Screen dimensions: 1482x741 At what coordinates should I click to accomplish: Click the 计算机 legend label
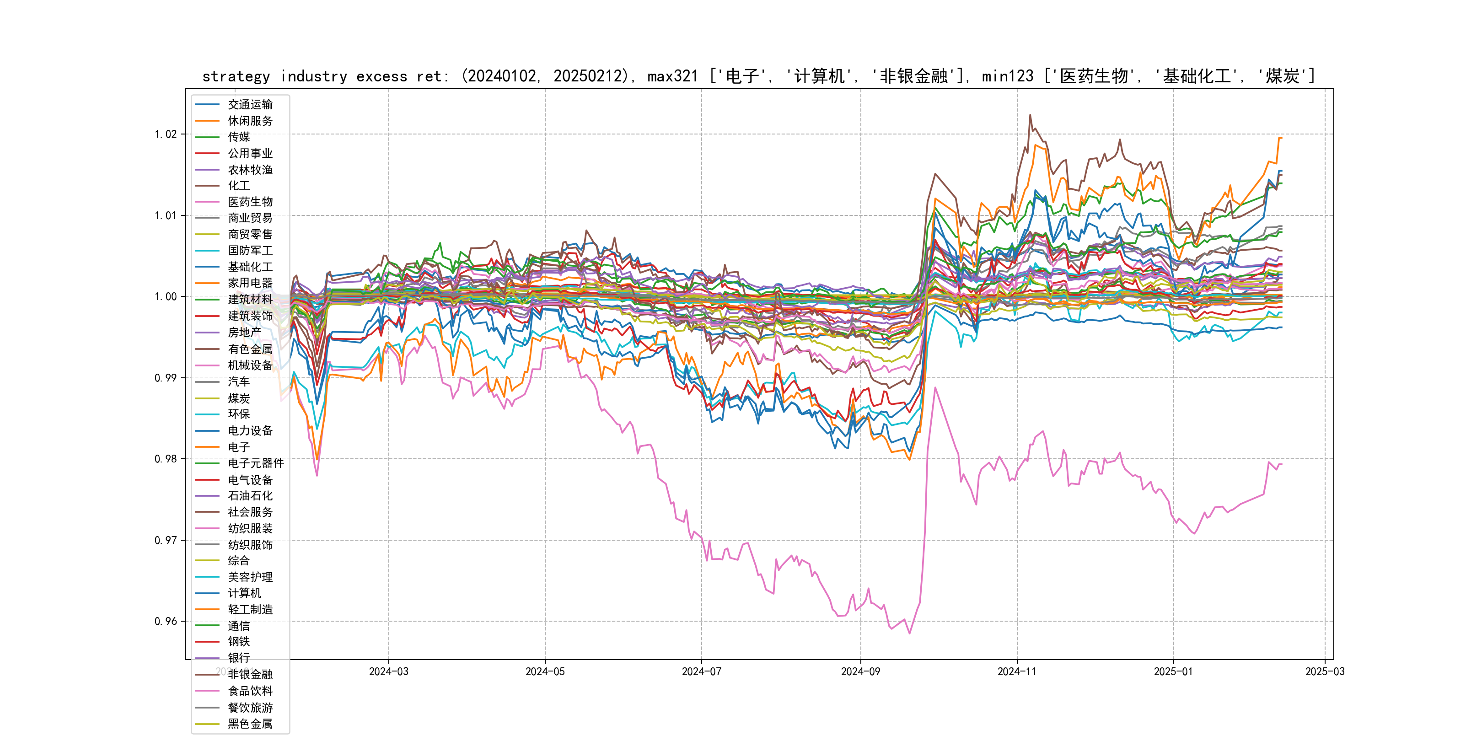point(244,592)
